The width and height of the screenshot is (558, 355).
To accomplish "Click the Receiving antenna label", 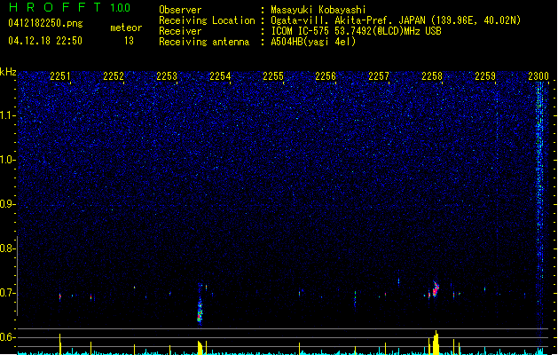I will tap(204, 42).
